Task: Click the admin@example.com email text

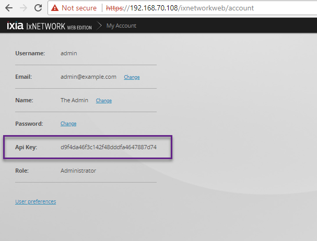Action: tap(88, 77)
